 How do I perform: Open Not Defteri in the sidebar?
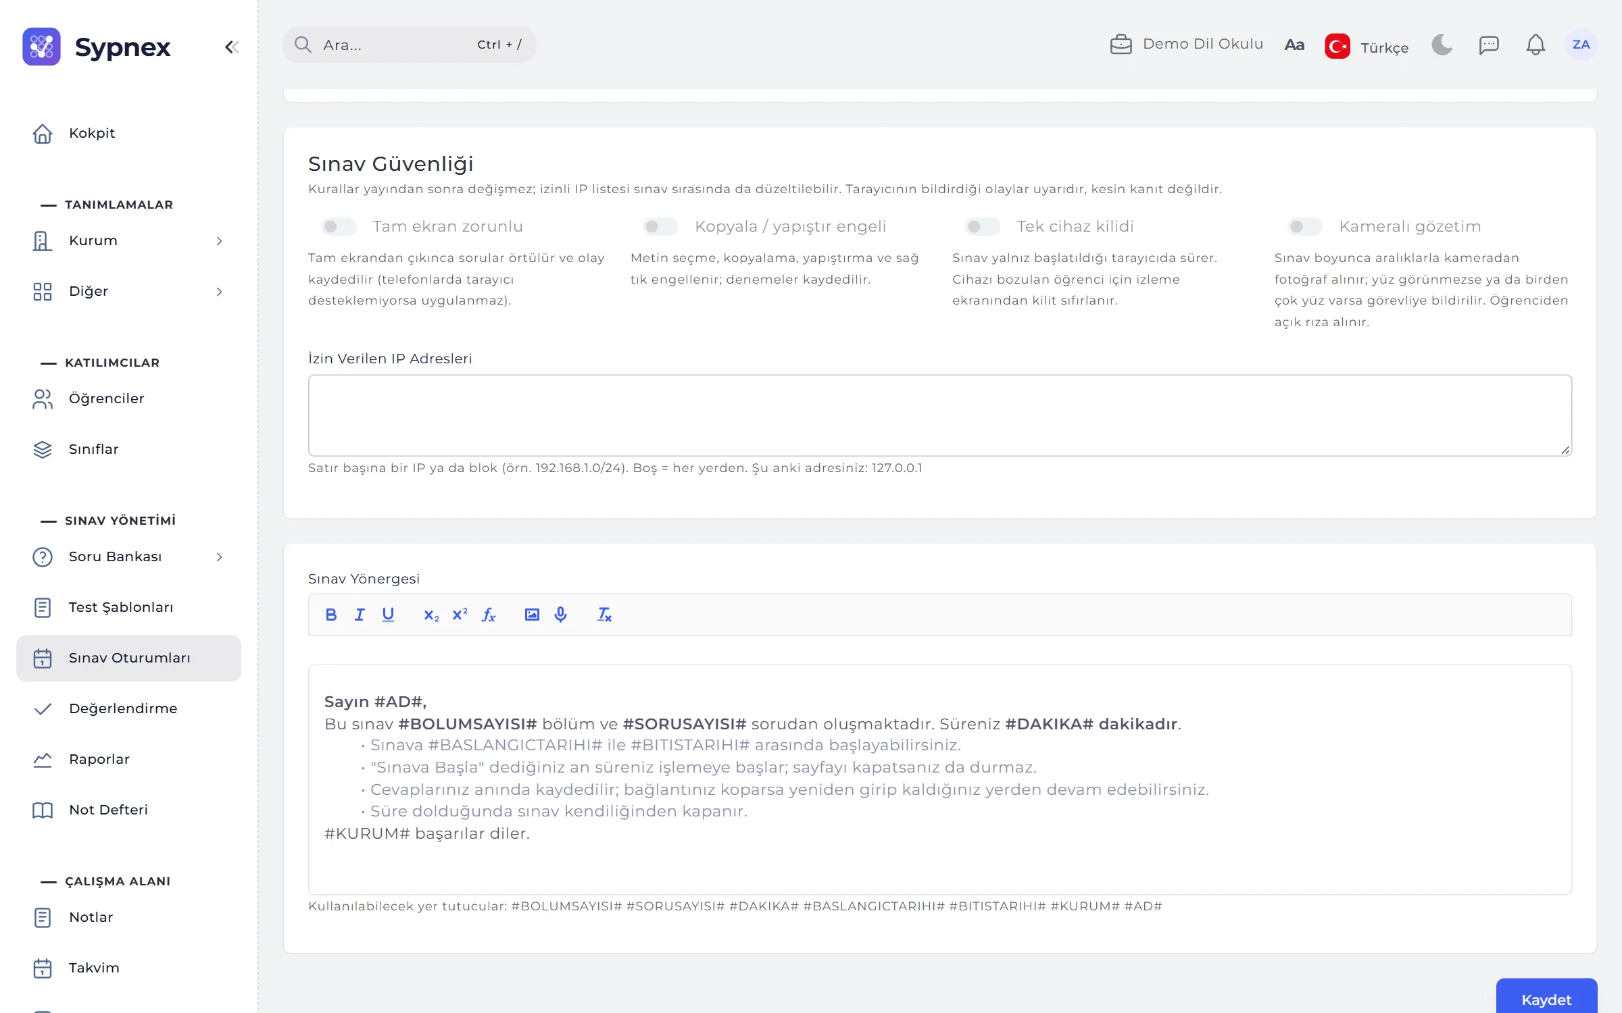pos(128,810)
